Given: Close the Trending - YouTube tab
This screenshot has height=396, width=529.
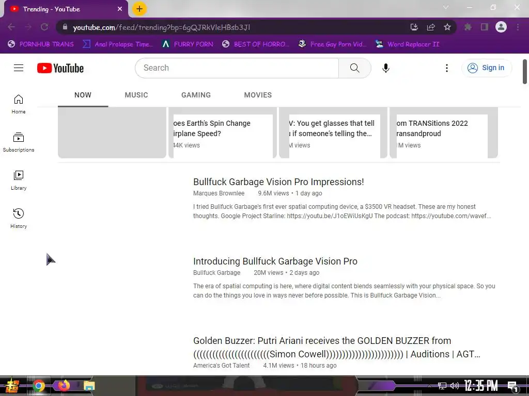Looking at the screenshot, I should pyautogui.click(x=120, y=9).
